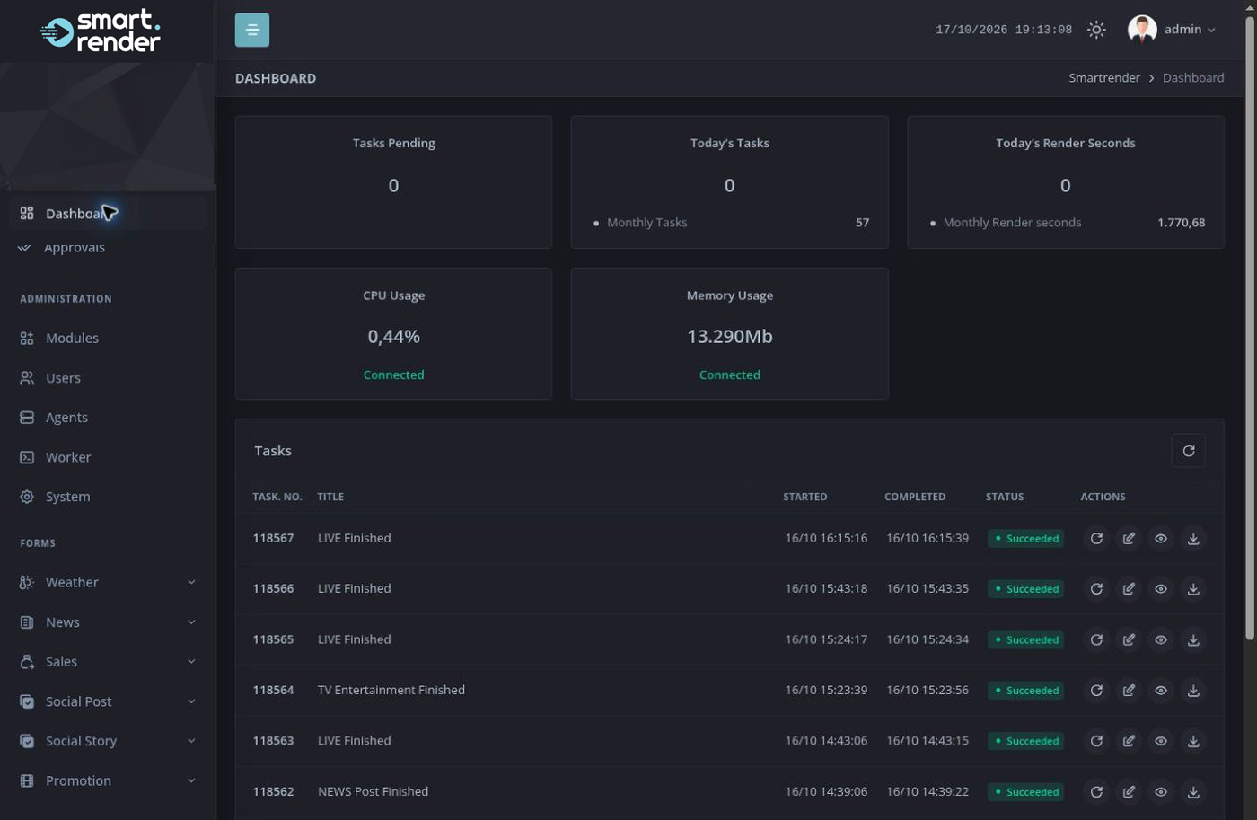Download task 118567 output
This screenshot has height=820, width=1257.
click(1193, 539)
